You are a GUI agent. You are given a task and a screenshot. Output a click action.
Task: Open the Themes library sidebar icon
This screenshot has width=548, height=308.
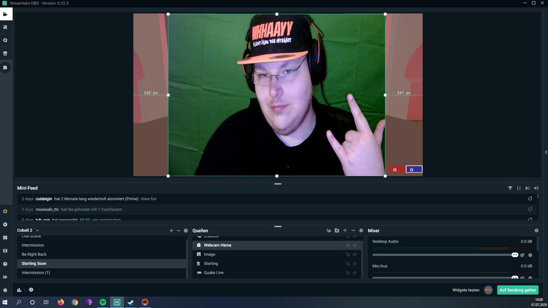(x=5, y=27)
